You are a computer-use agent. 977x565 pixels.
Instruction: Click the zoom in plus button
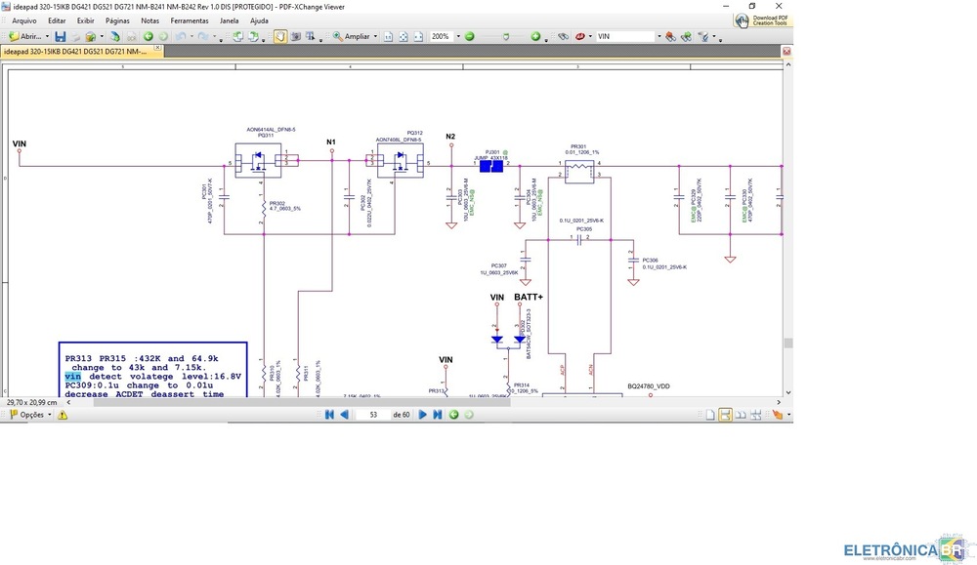[x=535, y=36]
